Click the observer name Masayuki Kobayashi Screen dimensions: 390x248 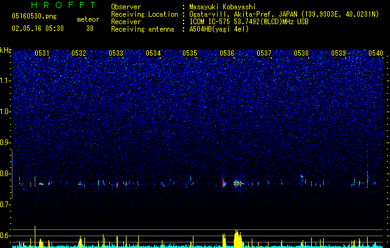[x=223, y=7]
